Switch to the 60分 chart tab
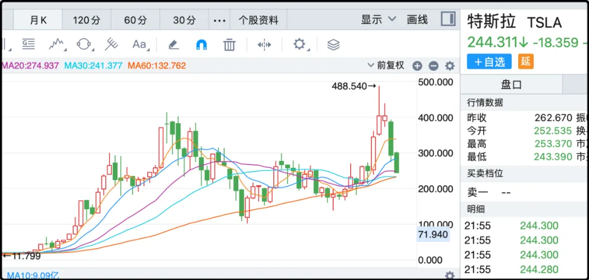589x280 pixels. [135, 20]
